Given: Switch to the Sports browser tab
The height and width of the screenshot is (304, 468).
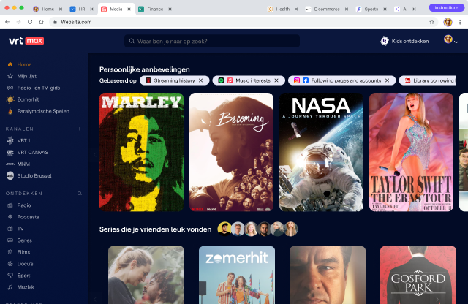Looking at the screenshot, I should tap(368, 9).
